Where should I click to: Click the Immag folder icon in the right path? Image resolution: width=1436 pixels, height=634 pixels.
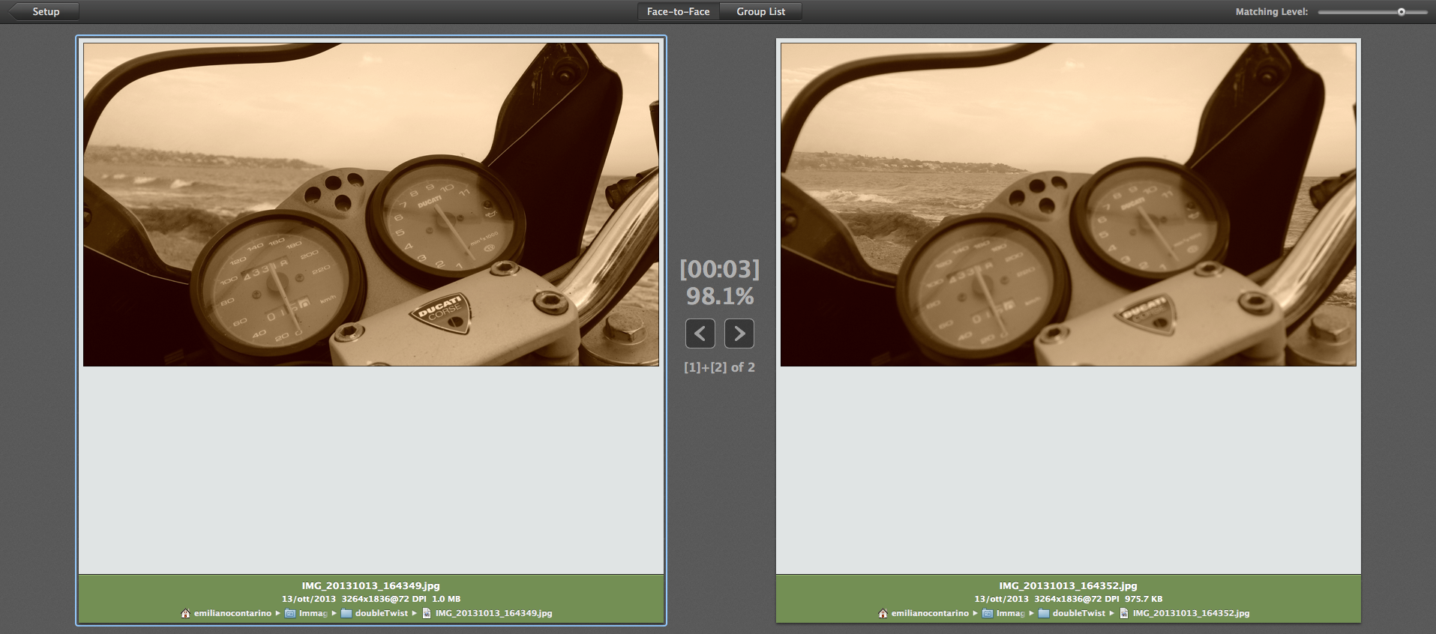(x=988, y=613)
